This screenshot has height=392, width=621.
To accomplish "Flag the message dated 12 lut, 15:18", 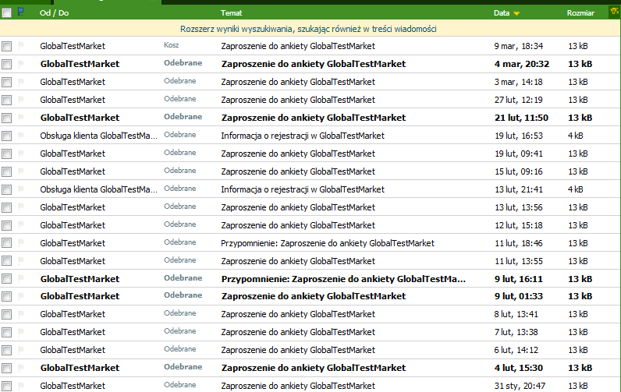I will tap(21, 224).
